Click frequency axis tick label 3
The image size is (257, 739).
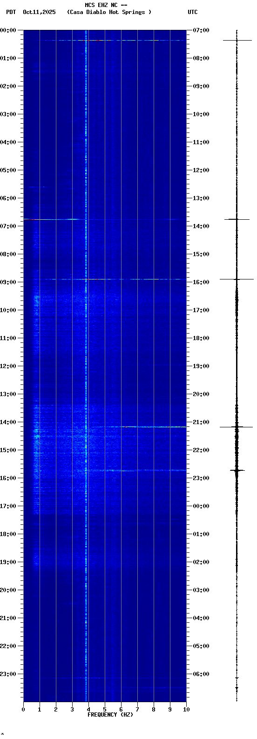tap(72, 710)
